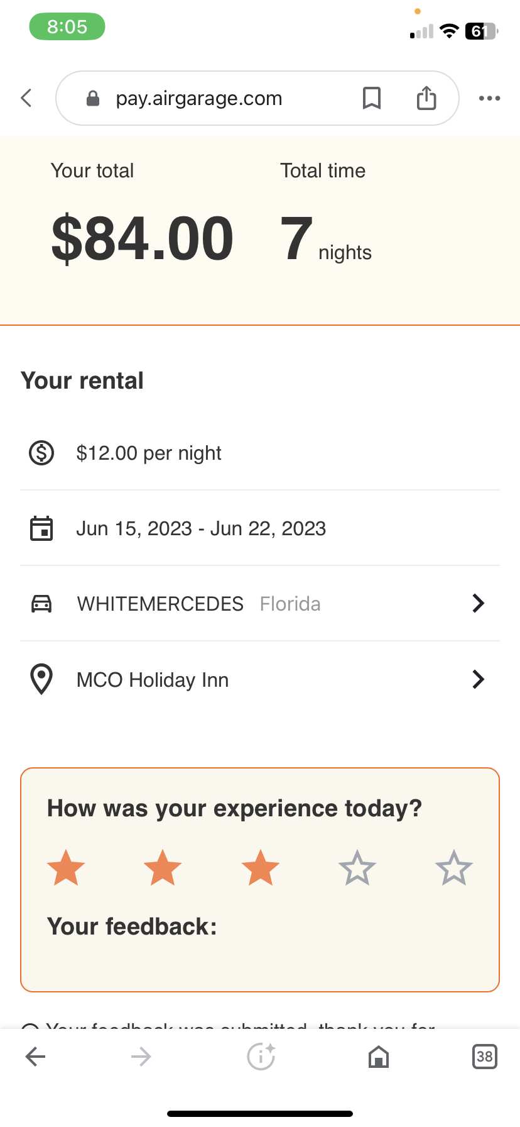Expand the MCO Holiday Inn location chevron
The height and width of the screenshot is (1127, 520).
coord(478,679)
